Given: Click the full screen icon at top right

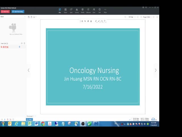Looking at the screenshot, I should pyautogui.click(x=157, y=17).
